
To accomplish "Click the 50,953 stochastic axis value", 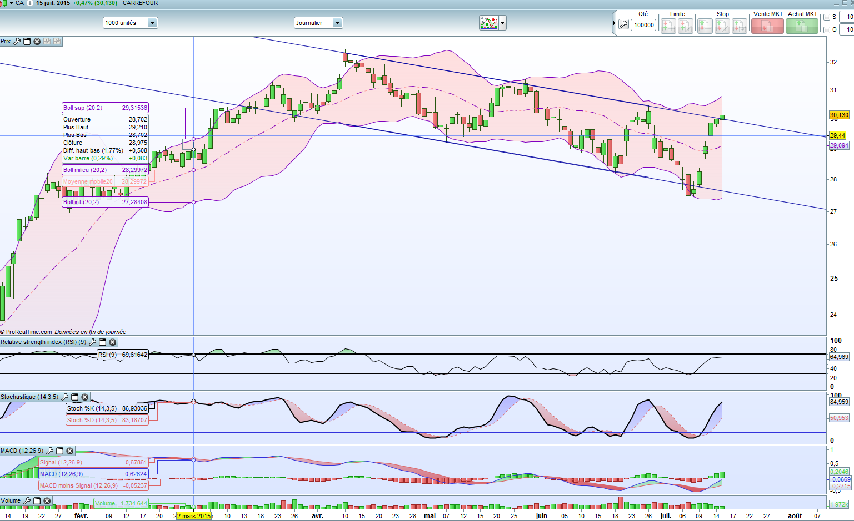I will pyautogui.click(x=839, y=418).
